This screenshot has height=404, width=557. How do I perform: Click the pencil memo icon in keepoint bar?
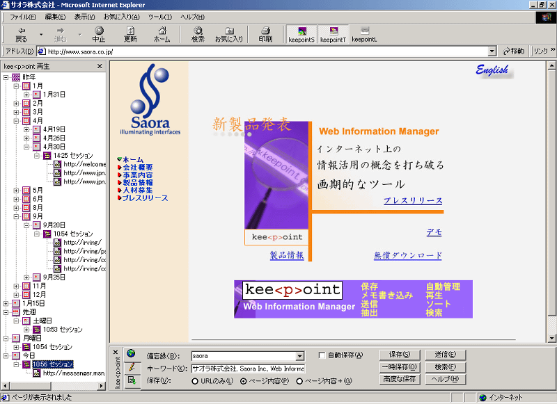pos(132,366)
